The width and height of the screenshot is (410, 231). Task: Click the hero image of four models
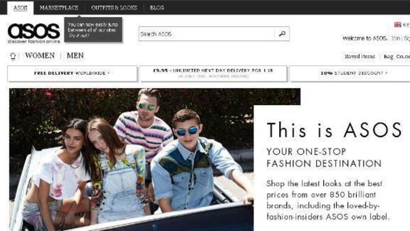click(131, 160)
